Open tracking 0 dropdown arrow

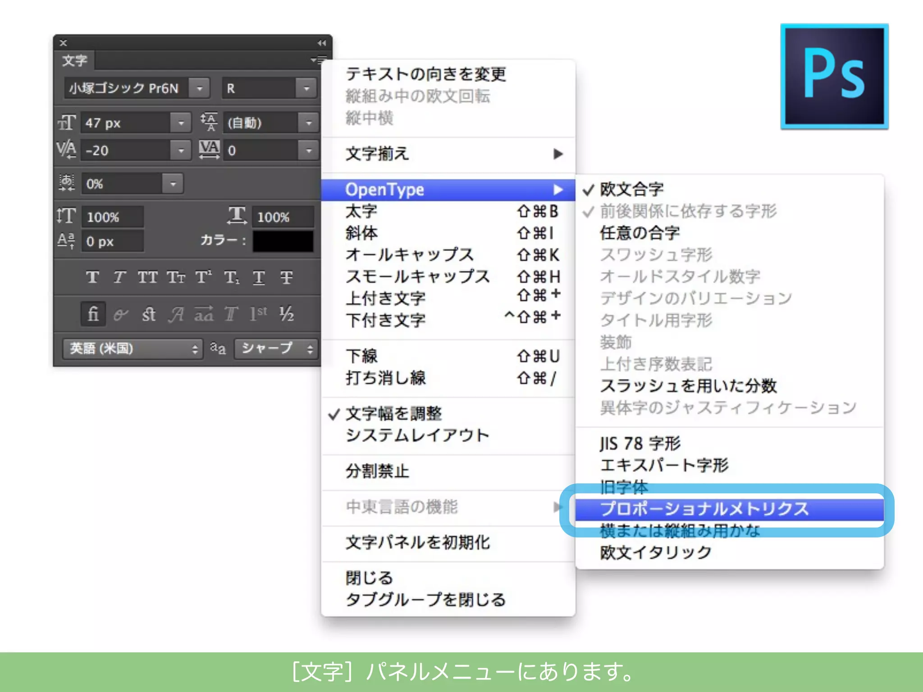309,150
